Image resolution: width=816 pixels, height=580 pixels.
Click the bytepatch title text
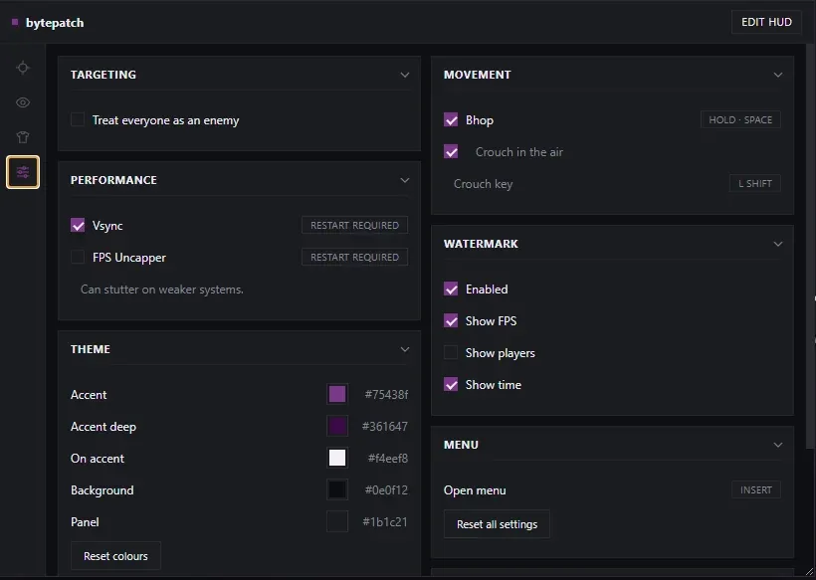(x=55, y=23)
